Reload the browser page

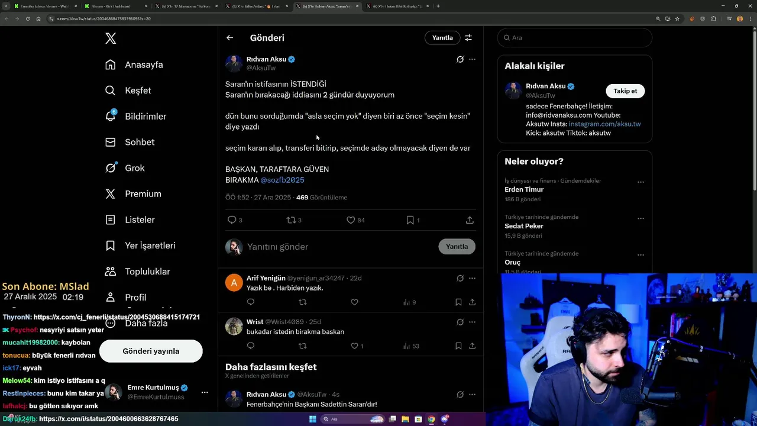[x=28, y=19]
